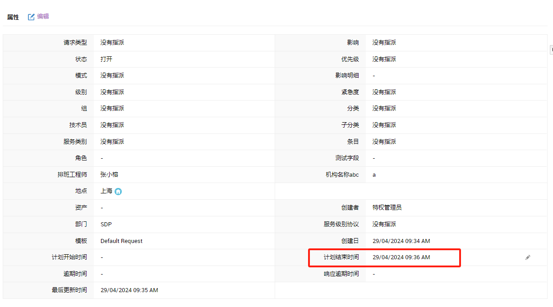Click the 属性 section heading
The image size is (553, 307).
tap(13, 17)
